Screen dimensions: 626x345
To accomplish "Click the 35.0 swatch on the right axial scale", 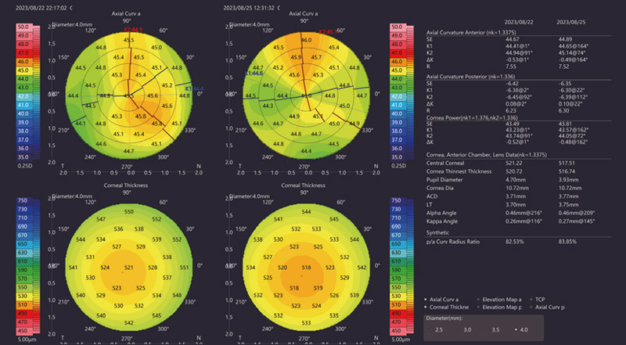I will (398, 157).
